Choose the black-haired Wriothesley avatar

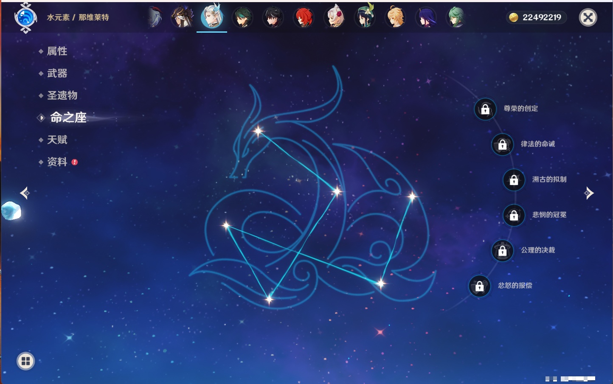coord(273,18)
